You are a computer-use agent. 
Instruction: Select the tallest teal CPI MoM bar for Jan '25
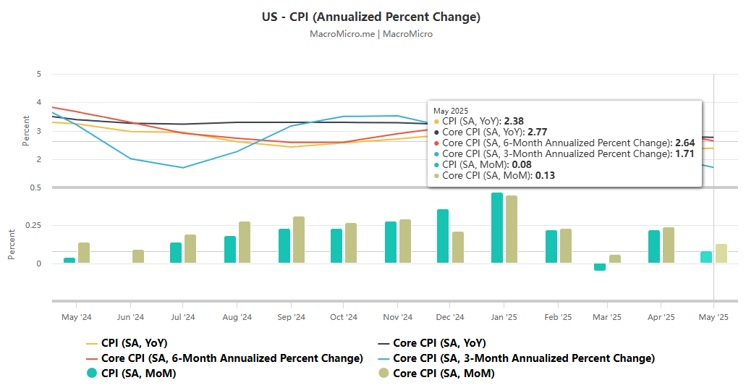497,227
